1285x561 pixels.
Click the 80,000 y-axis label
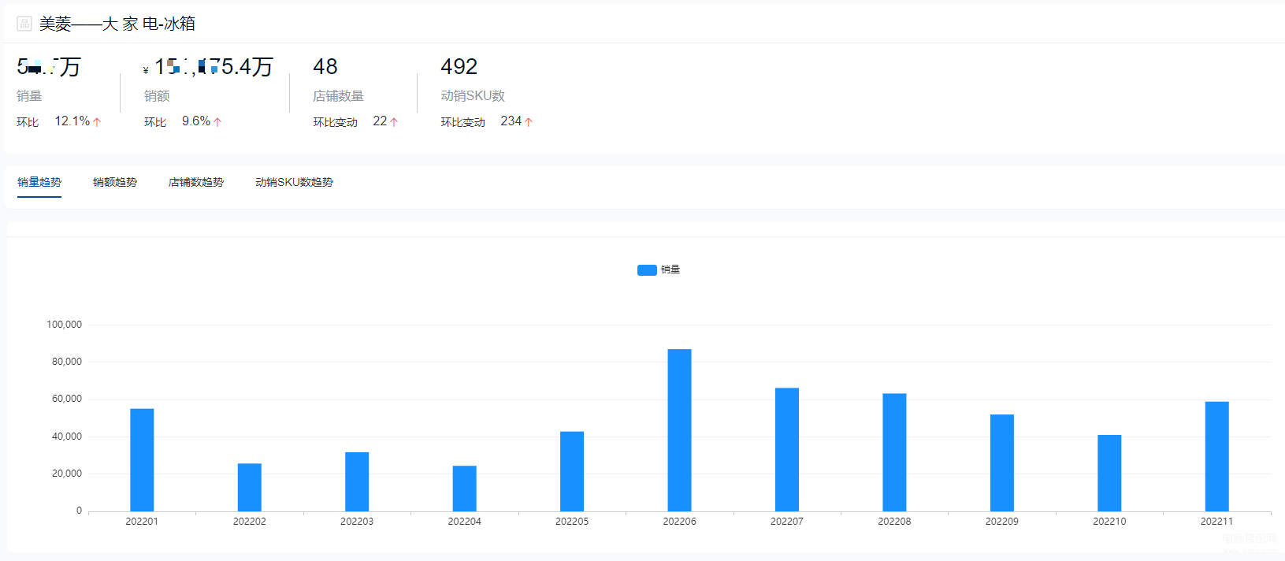(x=67, y=362)
